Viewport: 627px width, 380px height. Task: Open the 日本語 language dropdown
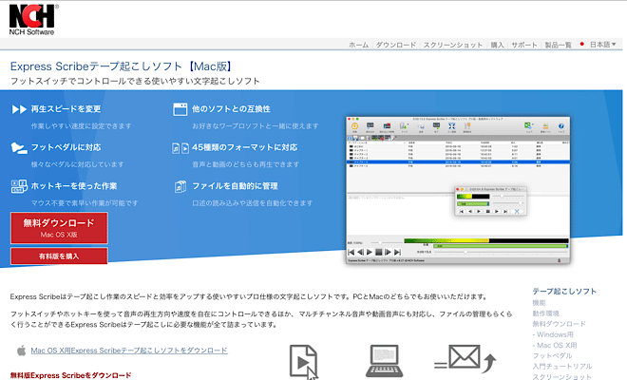point(603,45)
